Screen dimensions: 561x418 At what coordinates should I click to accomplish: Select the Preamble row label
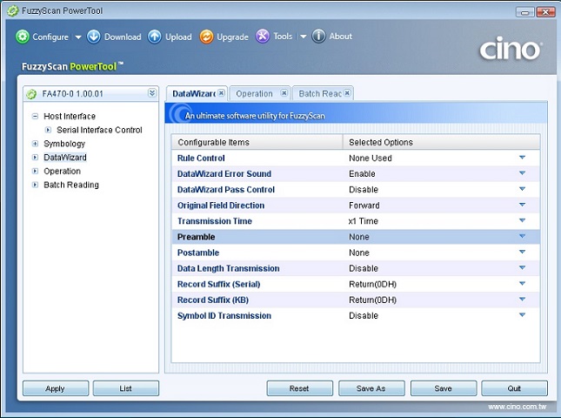point(196,237)
